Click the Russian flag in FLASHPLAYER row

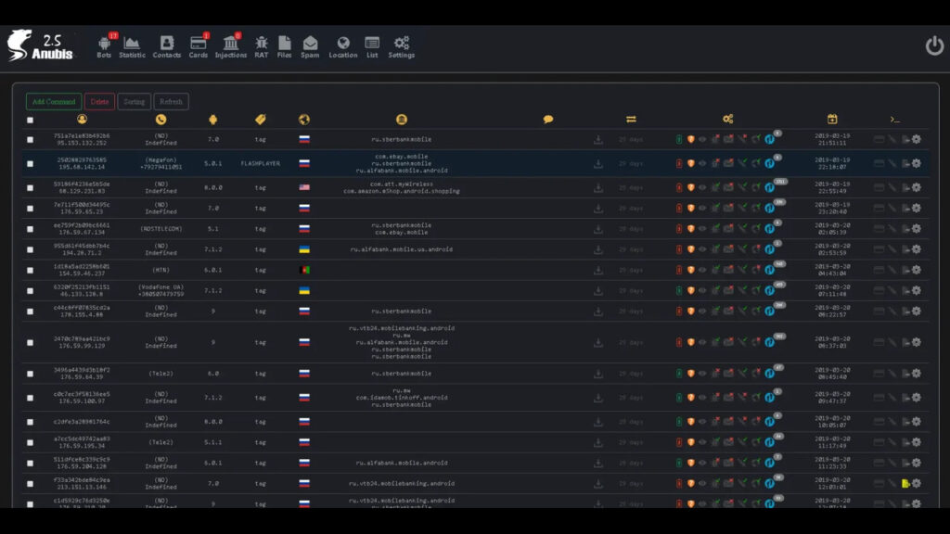(x=304, y=163)
